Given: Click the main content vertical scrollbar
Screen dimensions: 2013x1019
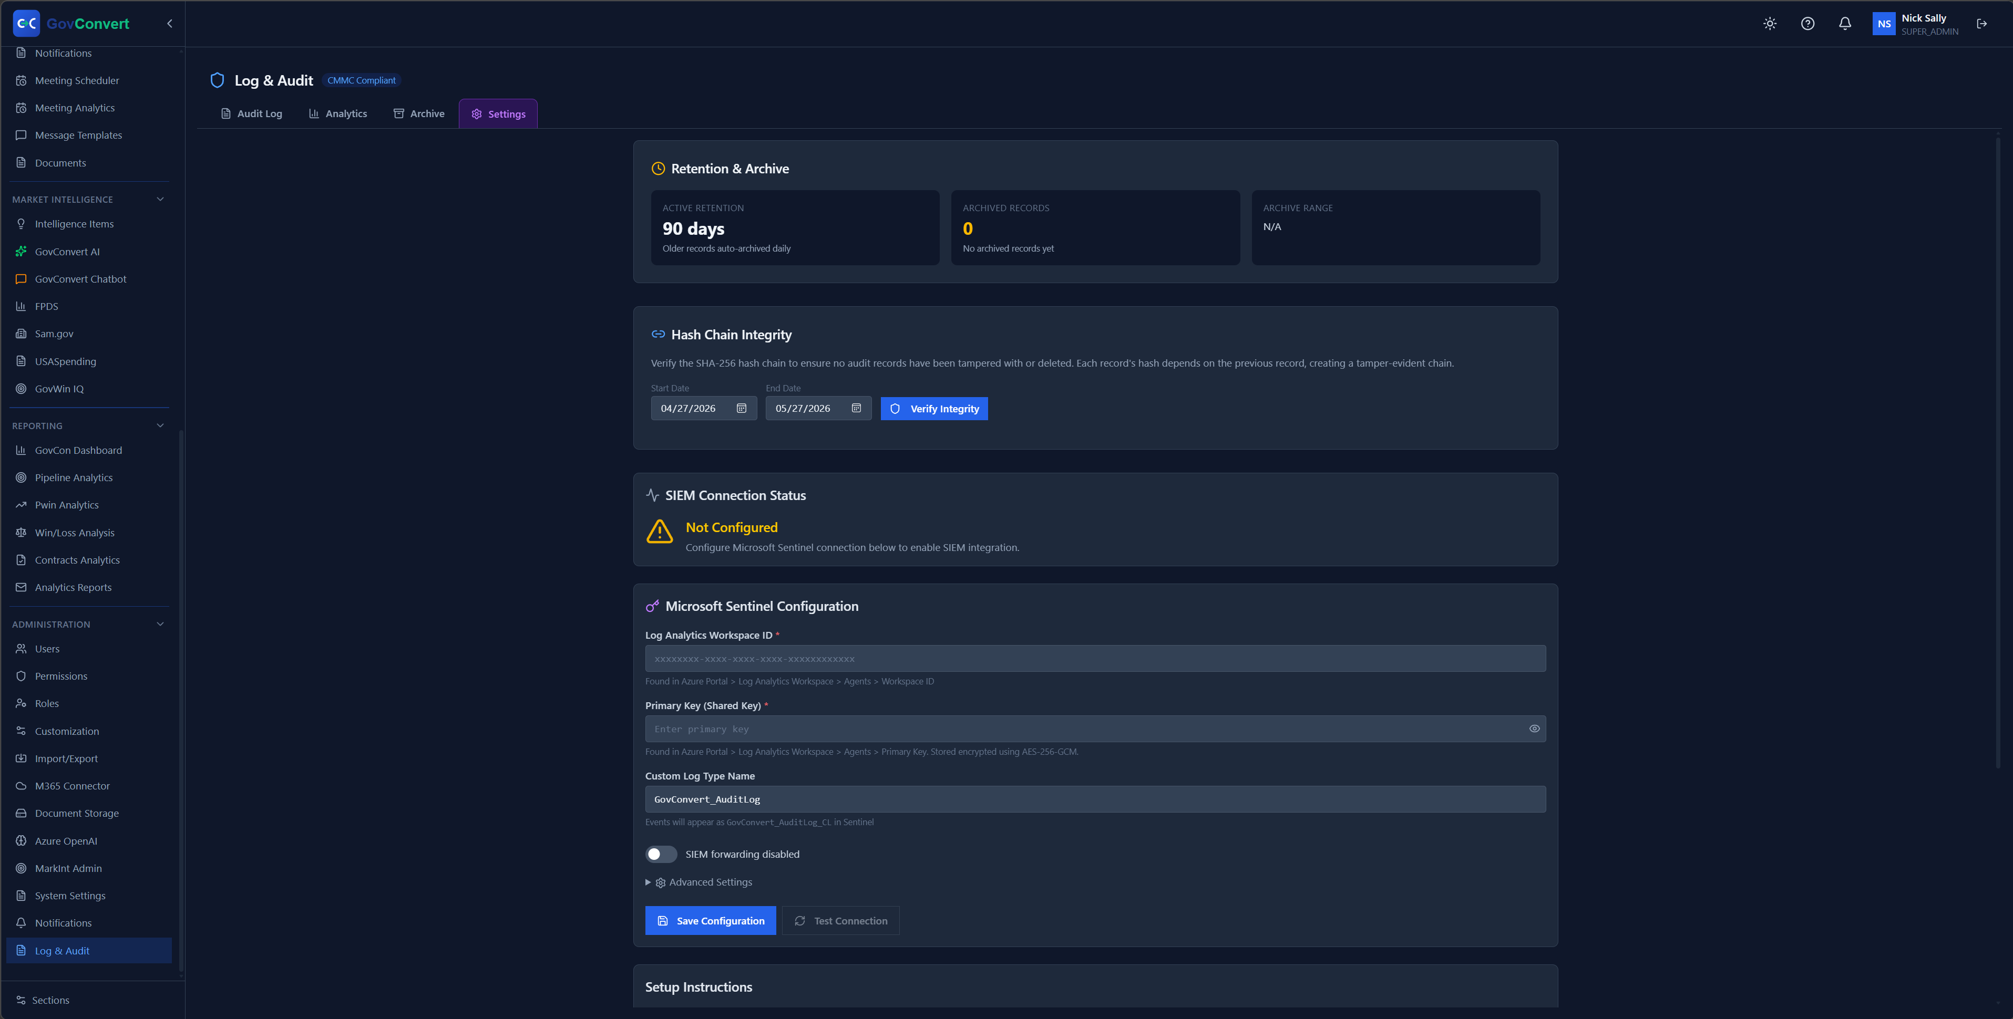Looking at the screenshot, I should coord(1998,453).
